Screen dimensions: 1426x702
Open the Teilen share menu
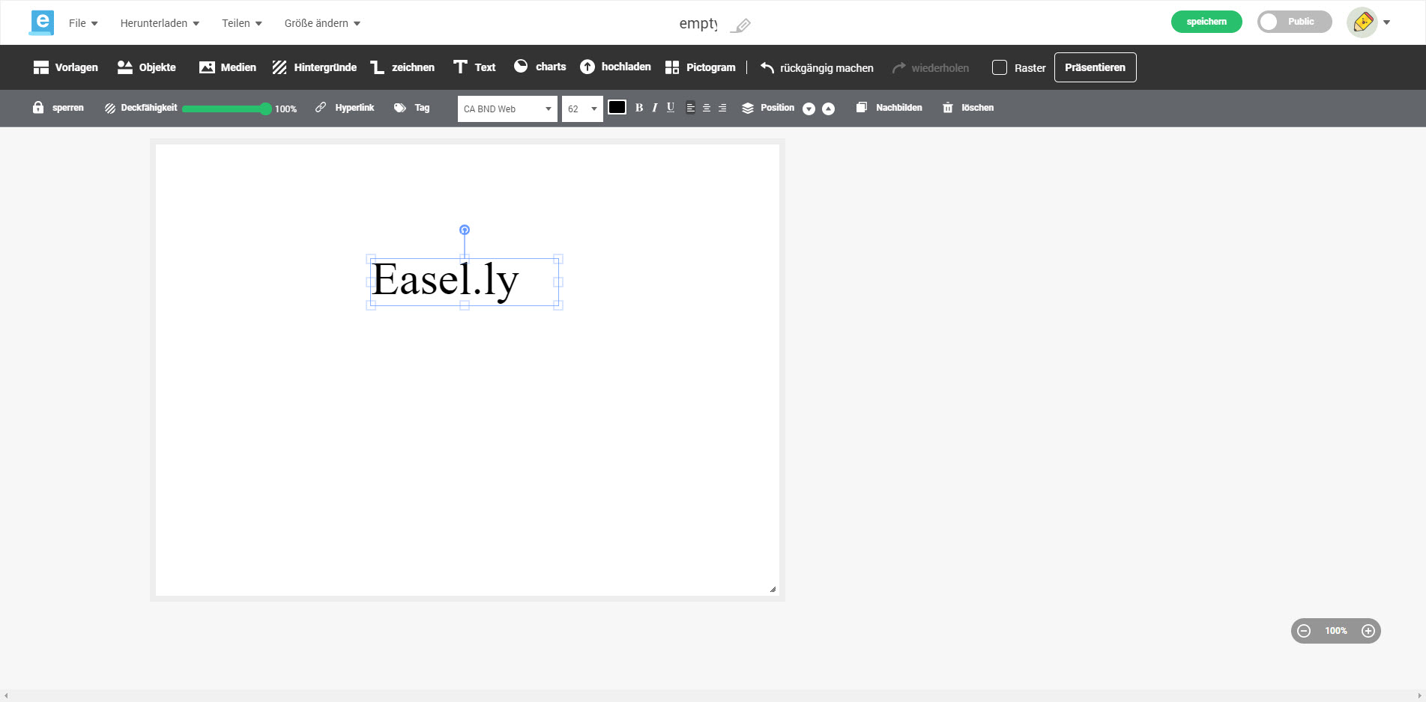(242, 23)
